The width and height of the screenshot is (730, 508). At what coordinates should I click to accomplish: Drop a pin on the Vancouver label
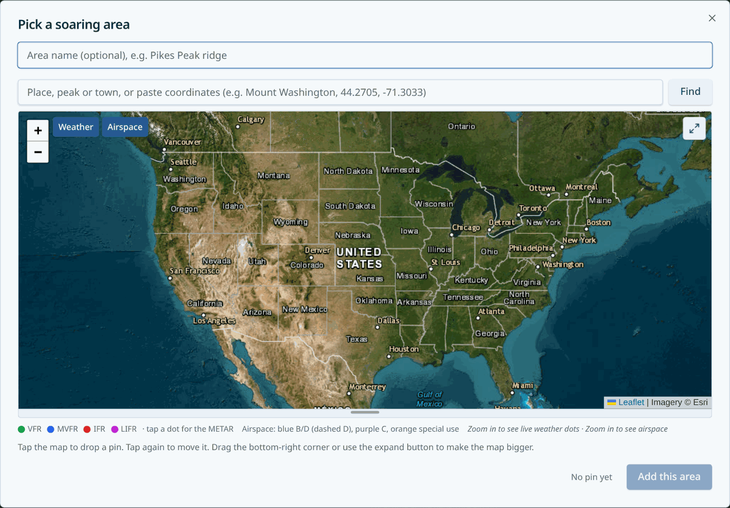coord(182,142)
